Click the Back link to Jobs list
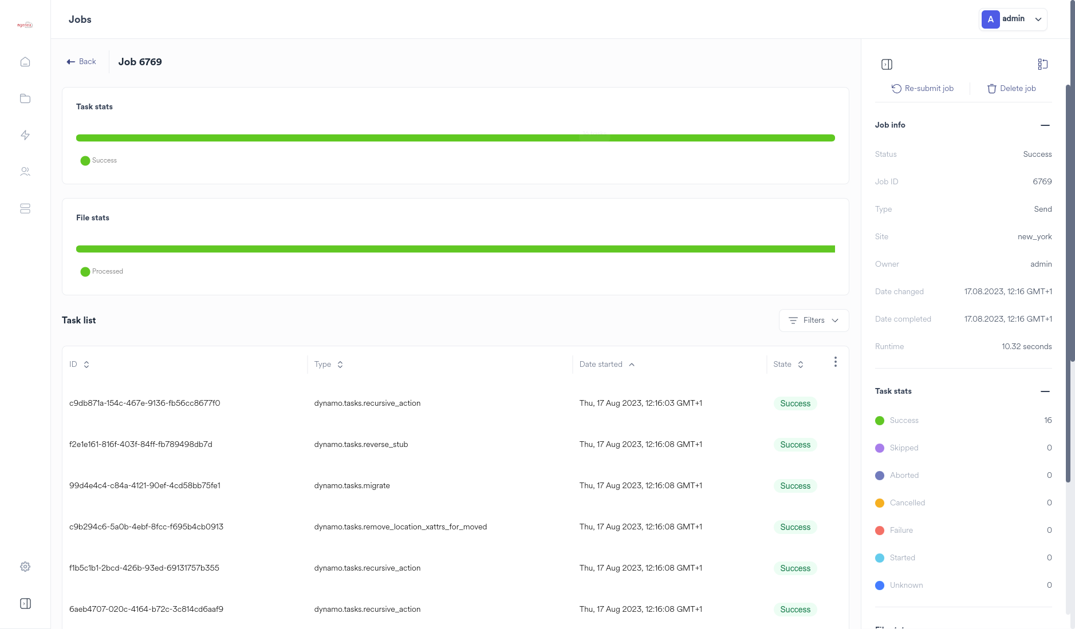Screen dimensions: 1075x629 click(x=81, y=61)
